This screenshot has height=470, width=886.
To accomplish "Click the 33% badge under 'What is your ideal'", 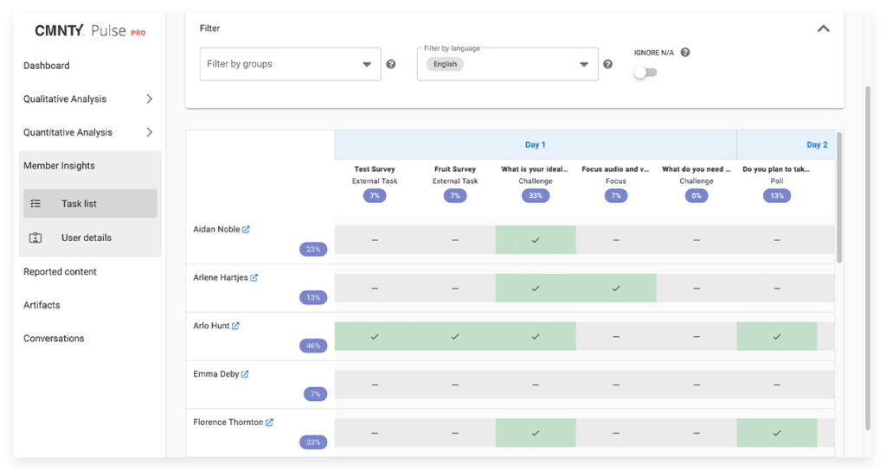I will tap(535, 196).
